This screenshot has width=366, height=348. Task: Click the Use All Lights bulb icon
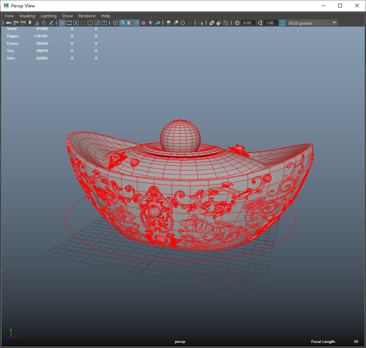pyautogui.click(x=150, y=23)
